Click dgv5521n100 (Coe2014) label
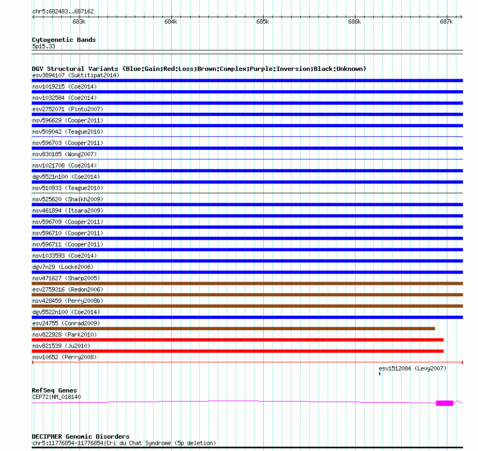The width and height of the screenshot is (478, 451). pyautogui.click(x=66, y=177)
